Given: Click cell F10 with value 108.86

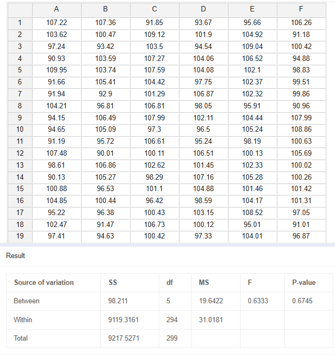Looking at the screenshot, I should 301,130.
